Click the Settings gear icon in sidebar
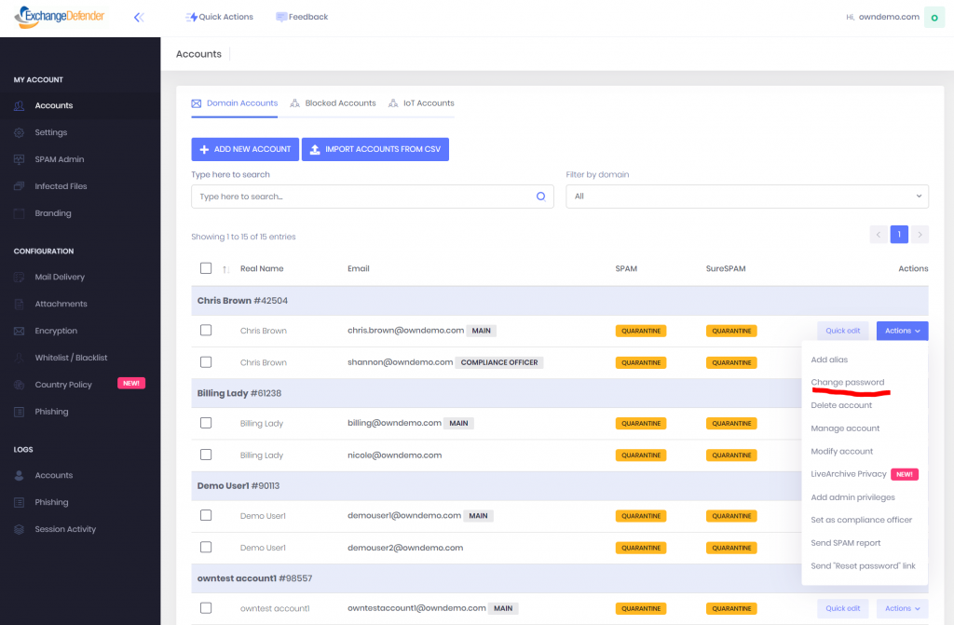This screenshot has width=954, height=625. point(20,132)
